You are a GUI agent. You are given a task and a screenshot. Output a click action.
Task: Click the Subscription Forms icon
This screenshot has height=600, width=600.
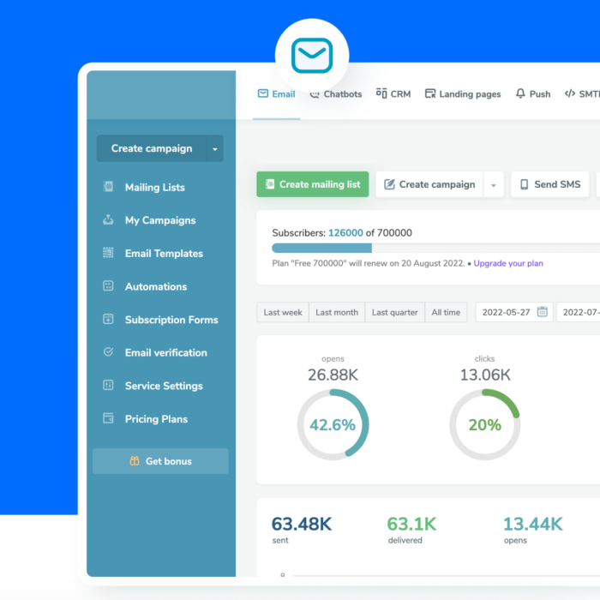click(108, 319)
